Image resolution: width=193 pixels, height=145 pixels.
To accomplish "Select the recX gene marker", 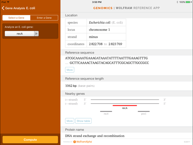I will point(106,111).
